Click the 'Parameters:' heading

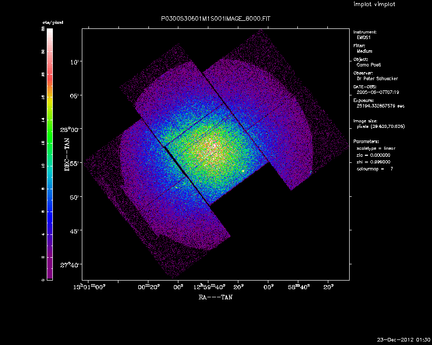point(366,142)
